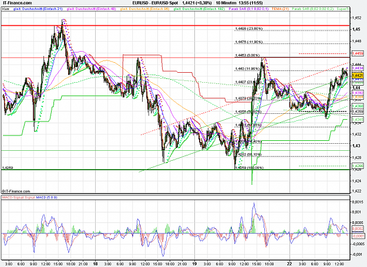Click the blue 'MACD (5 8 9)' label
Image resolution: width=367 pixels, height=267 pixels.
[46, 197]
